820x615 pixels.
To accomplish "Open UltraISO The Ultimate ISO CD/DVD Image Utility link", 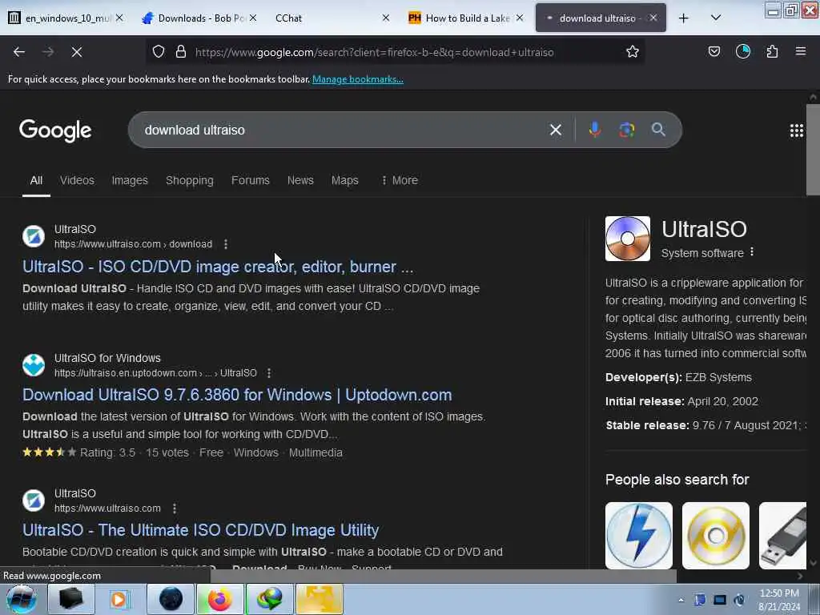I will 200,530.
